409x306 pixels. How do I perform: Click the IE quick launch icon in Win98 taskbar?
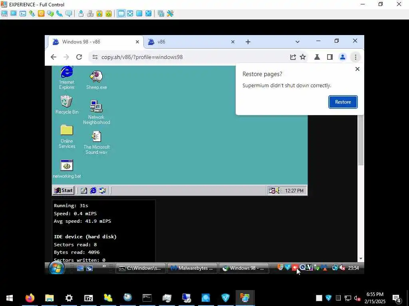tap(93, 190)
